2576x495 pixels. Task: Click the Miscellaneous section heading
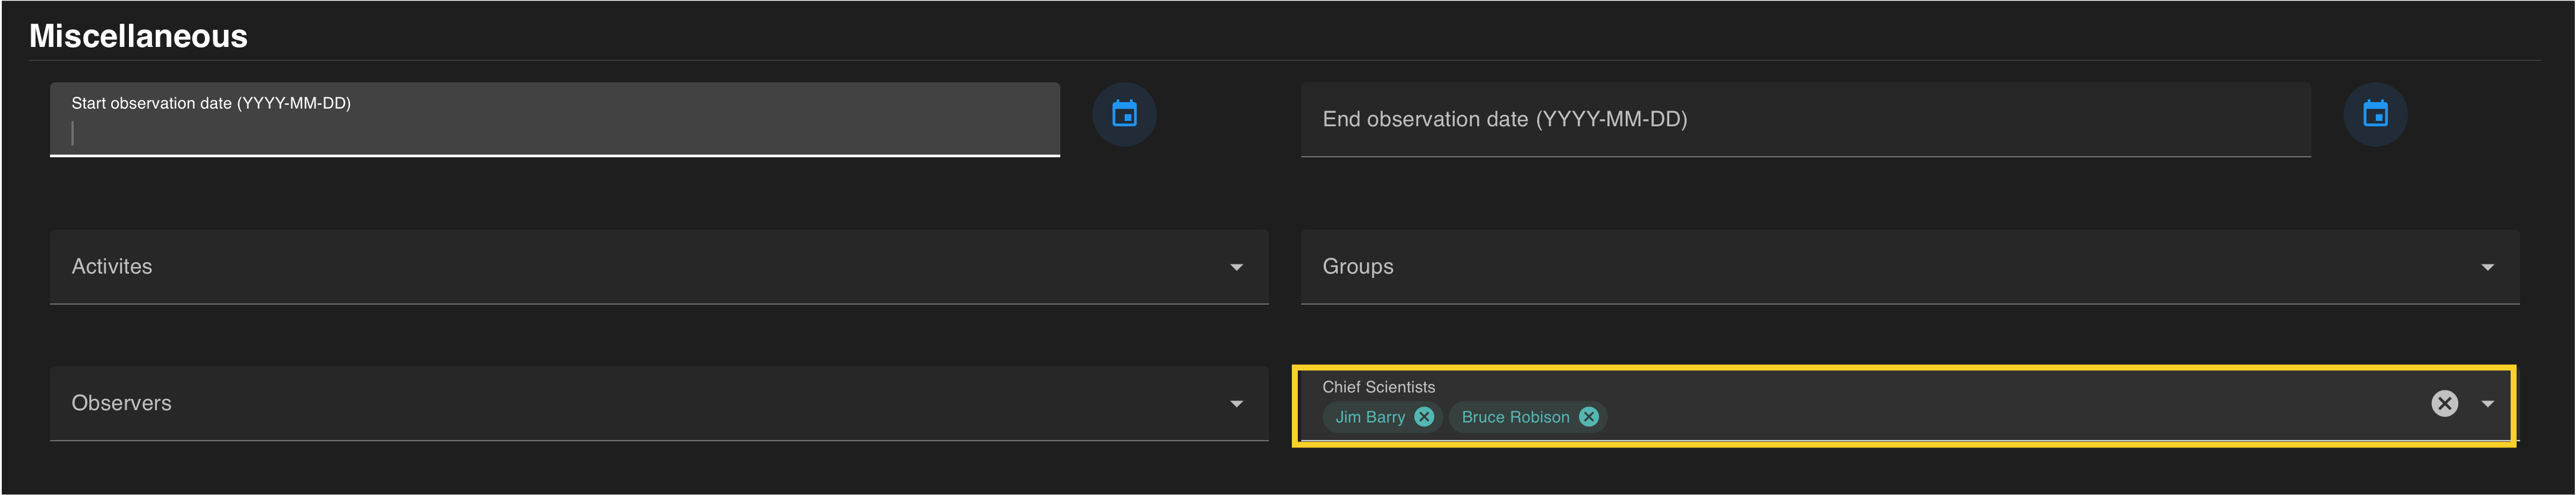[138, 36]
